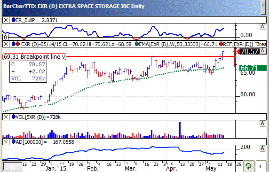Click the scrollbar thumb at bottom left

coord(13,166)
